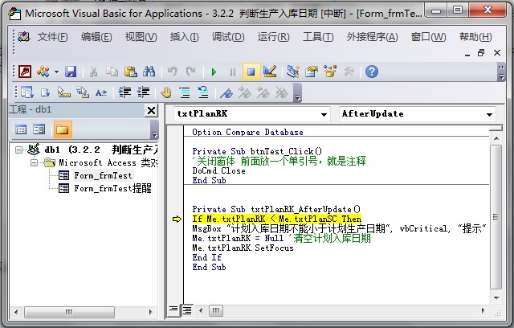Click the Save toolbar icon
The height and width of the screenshot is (328, 514).
pos(71,72)
